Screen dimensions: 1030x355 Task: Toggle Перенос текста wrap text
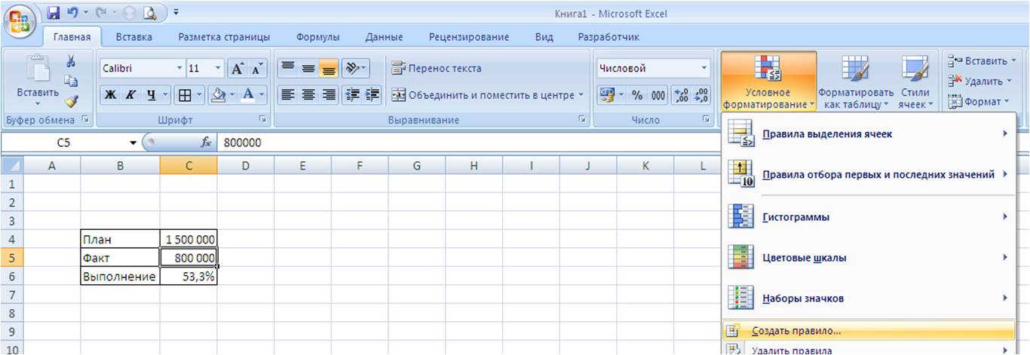point(436,69)
